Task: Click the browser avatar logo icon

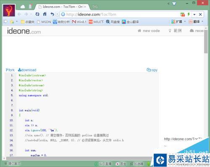Action: click(9, 11)
